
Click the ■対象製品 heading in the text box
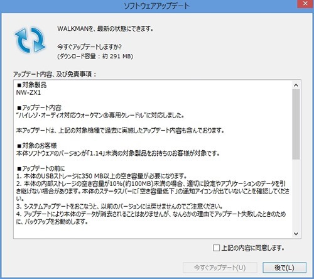(x=32, y=85)
